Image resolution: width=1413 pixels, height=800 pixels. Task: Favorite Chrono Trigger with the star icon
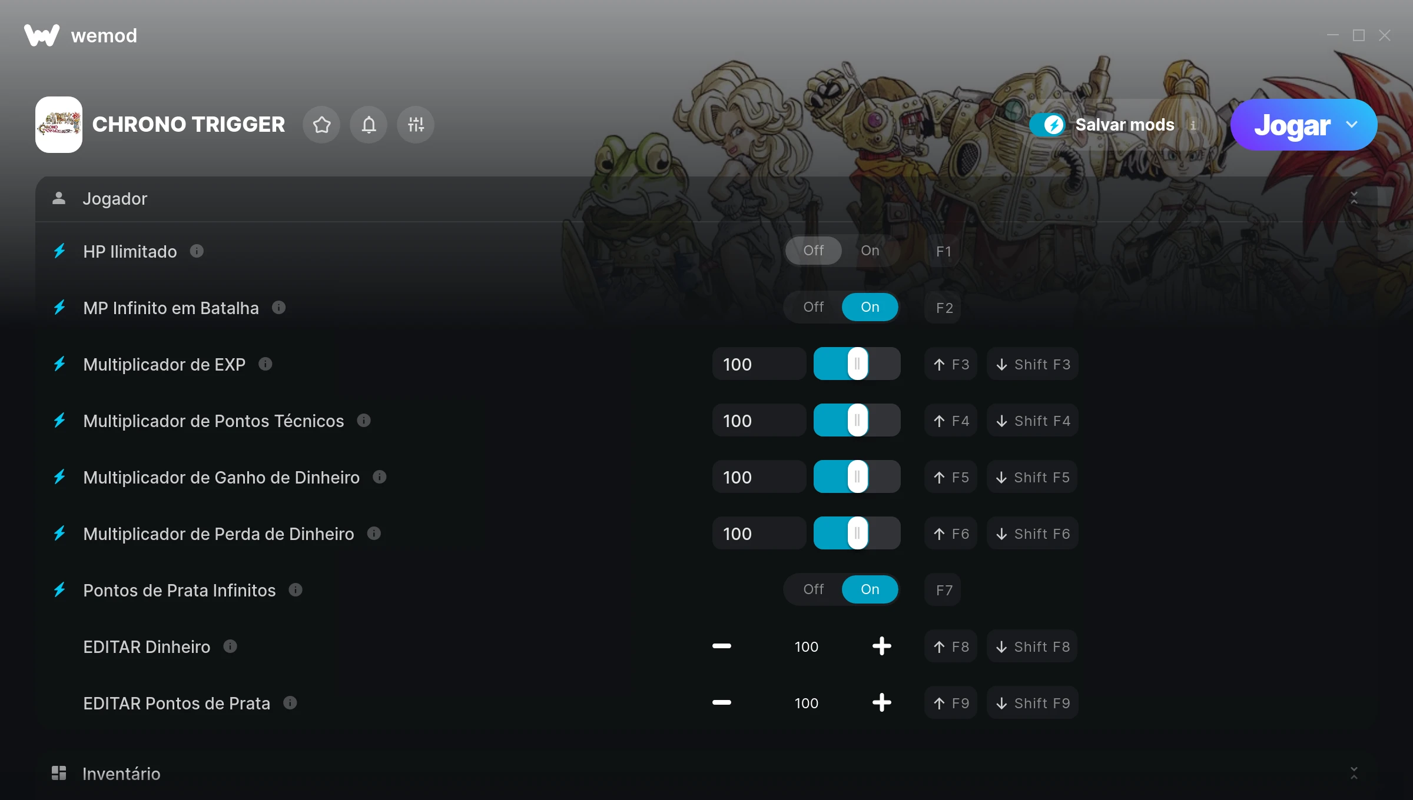[321, 125]
